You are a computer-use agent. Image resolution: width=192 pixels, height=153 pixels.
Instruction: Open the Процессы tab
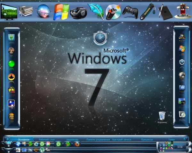(147, 140)
